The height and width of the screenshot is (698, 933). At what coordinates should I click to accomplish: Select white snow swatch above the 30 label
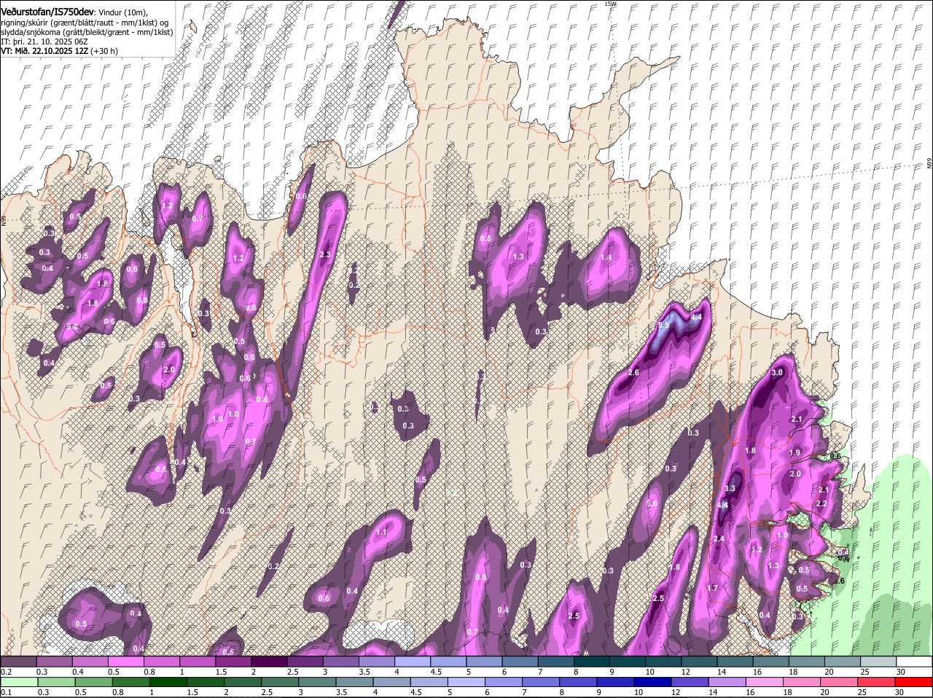coord(915,662)
